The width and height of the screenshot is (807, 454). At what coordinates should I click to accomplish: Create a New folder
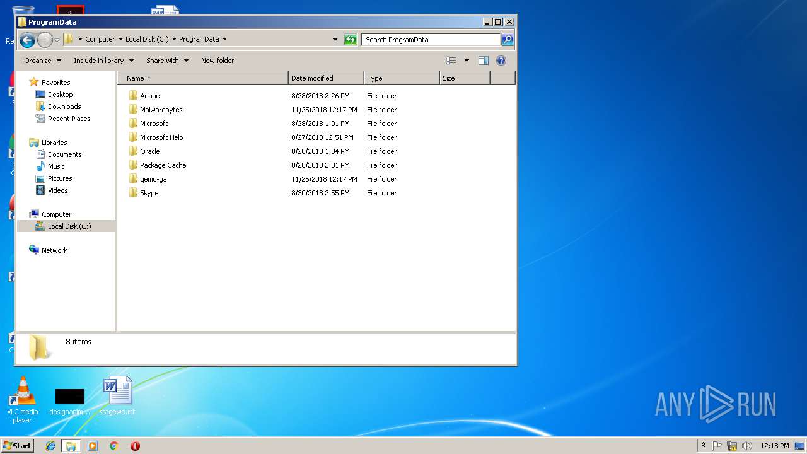(x=218, y=61)
